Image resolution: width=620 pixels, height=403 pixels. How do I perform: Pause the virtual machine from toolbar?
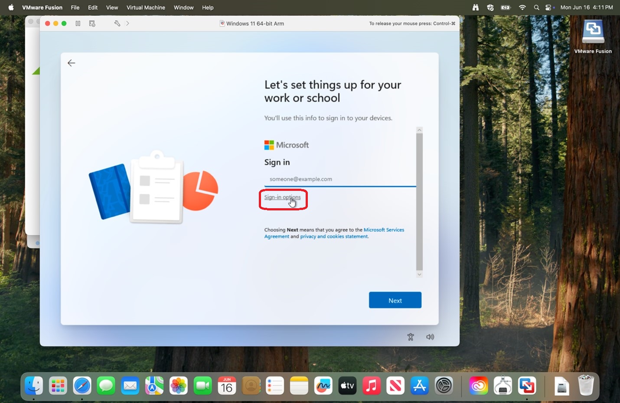coord(78,23)
